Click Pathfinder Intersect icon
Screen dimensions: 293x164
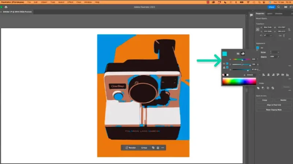point(268,88)
